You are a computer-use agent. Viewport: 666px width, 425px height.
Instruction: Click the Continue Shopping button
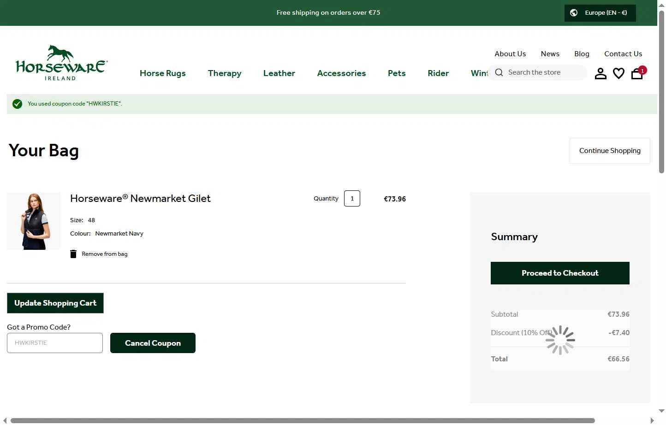pos(610,151)
